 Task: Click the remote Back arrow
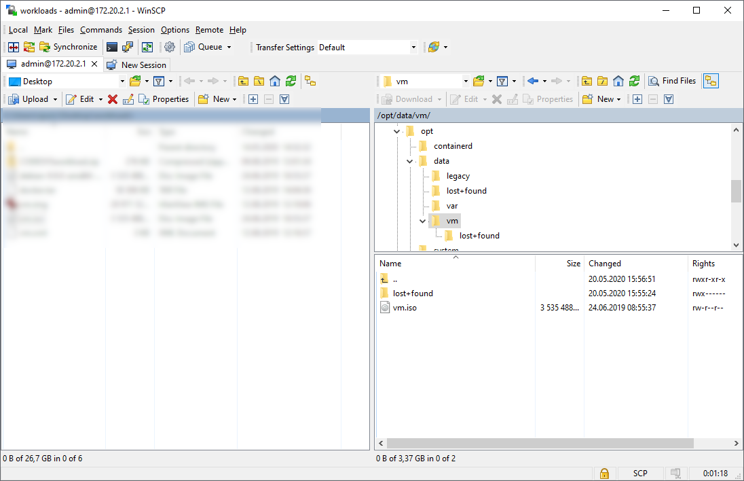532,81
